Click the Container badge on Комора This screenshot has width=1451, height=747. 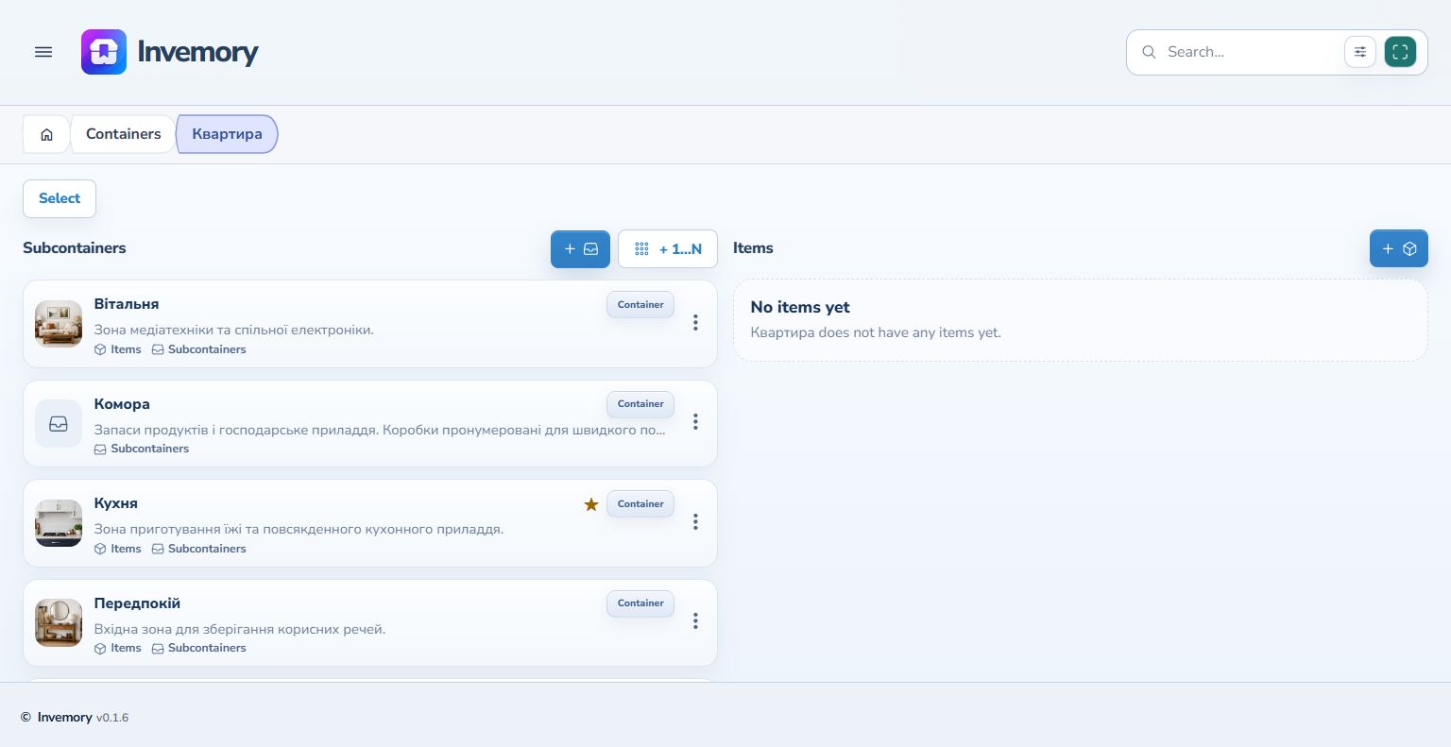coord(640,404)
